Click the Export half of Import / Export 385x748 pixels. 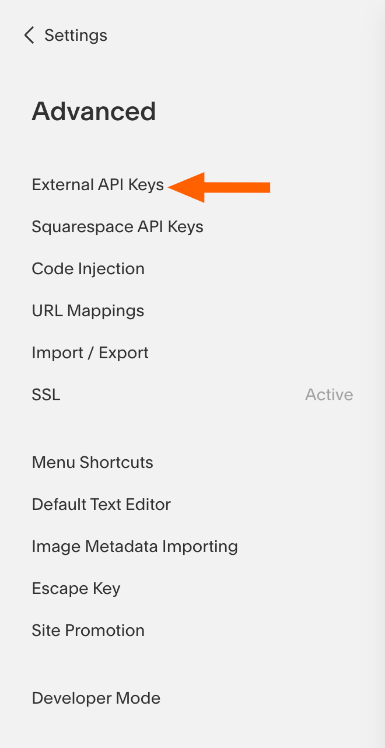124,353
